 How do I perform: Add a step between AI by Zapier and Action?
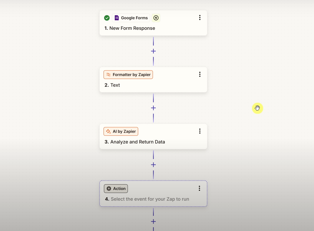(153, 165)
